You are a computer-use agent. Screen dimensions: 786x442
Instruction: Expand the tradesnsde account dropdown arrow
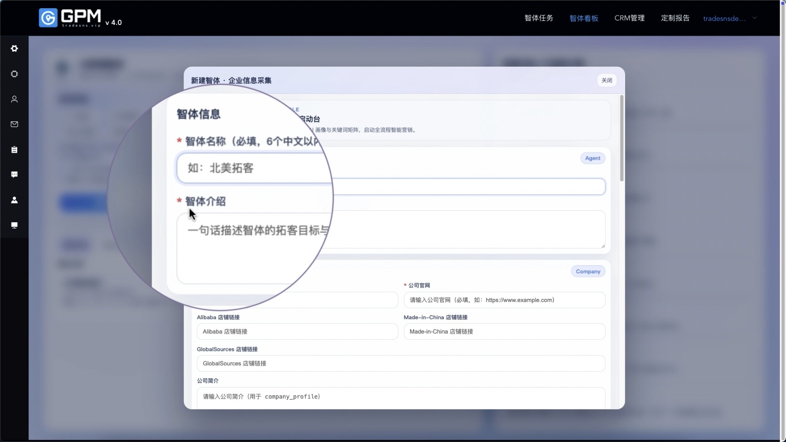pos(755,18)
